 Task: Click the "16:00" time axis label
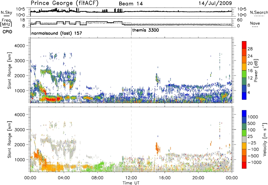point(164,178)
